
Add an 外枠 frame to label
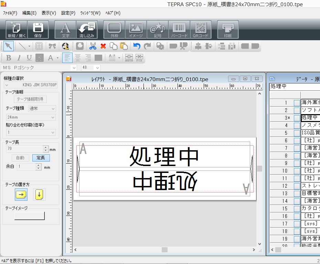point(114,30)
